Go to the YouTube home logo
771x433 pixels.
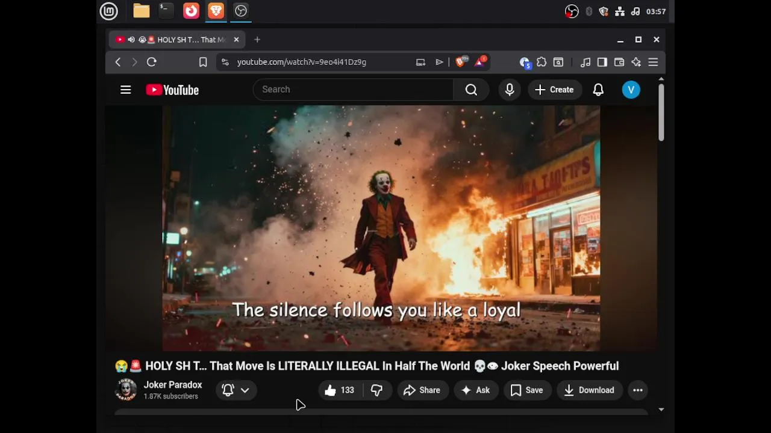click(x=172, y=90)
